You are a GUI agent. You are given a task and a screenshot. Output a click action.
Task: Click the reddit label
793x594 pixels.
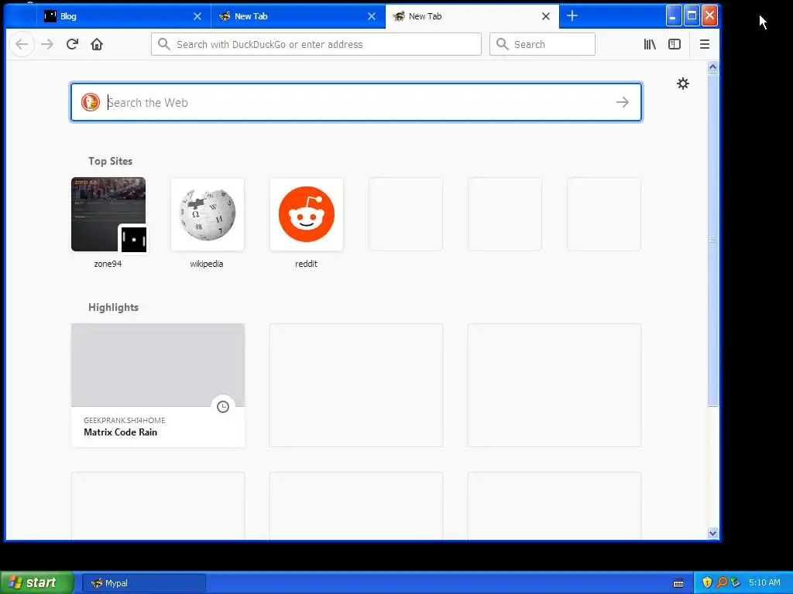(x=306, y=264)
